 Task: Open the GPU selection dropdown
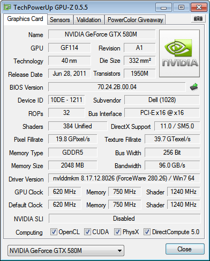(x=66, y=250)
